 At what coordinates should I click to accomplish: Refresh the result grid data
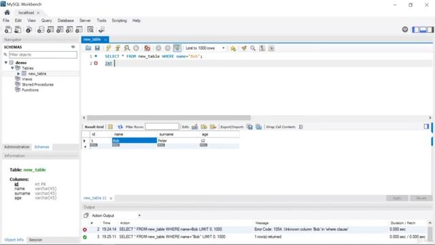[120, 127]
